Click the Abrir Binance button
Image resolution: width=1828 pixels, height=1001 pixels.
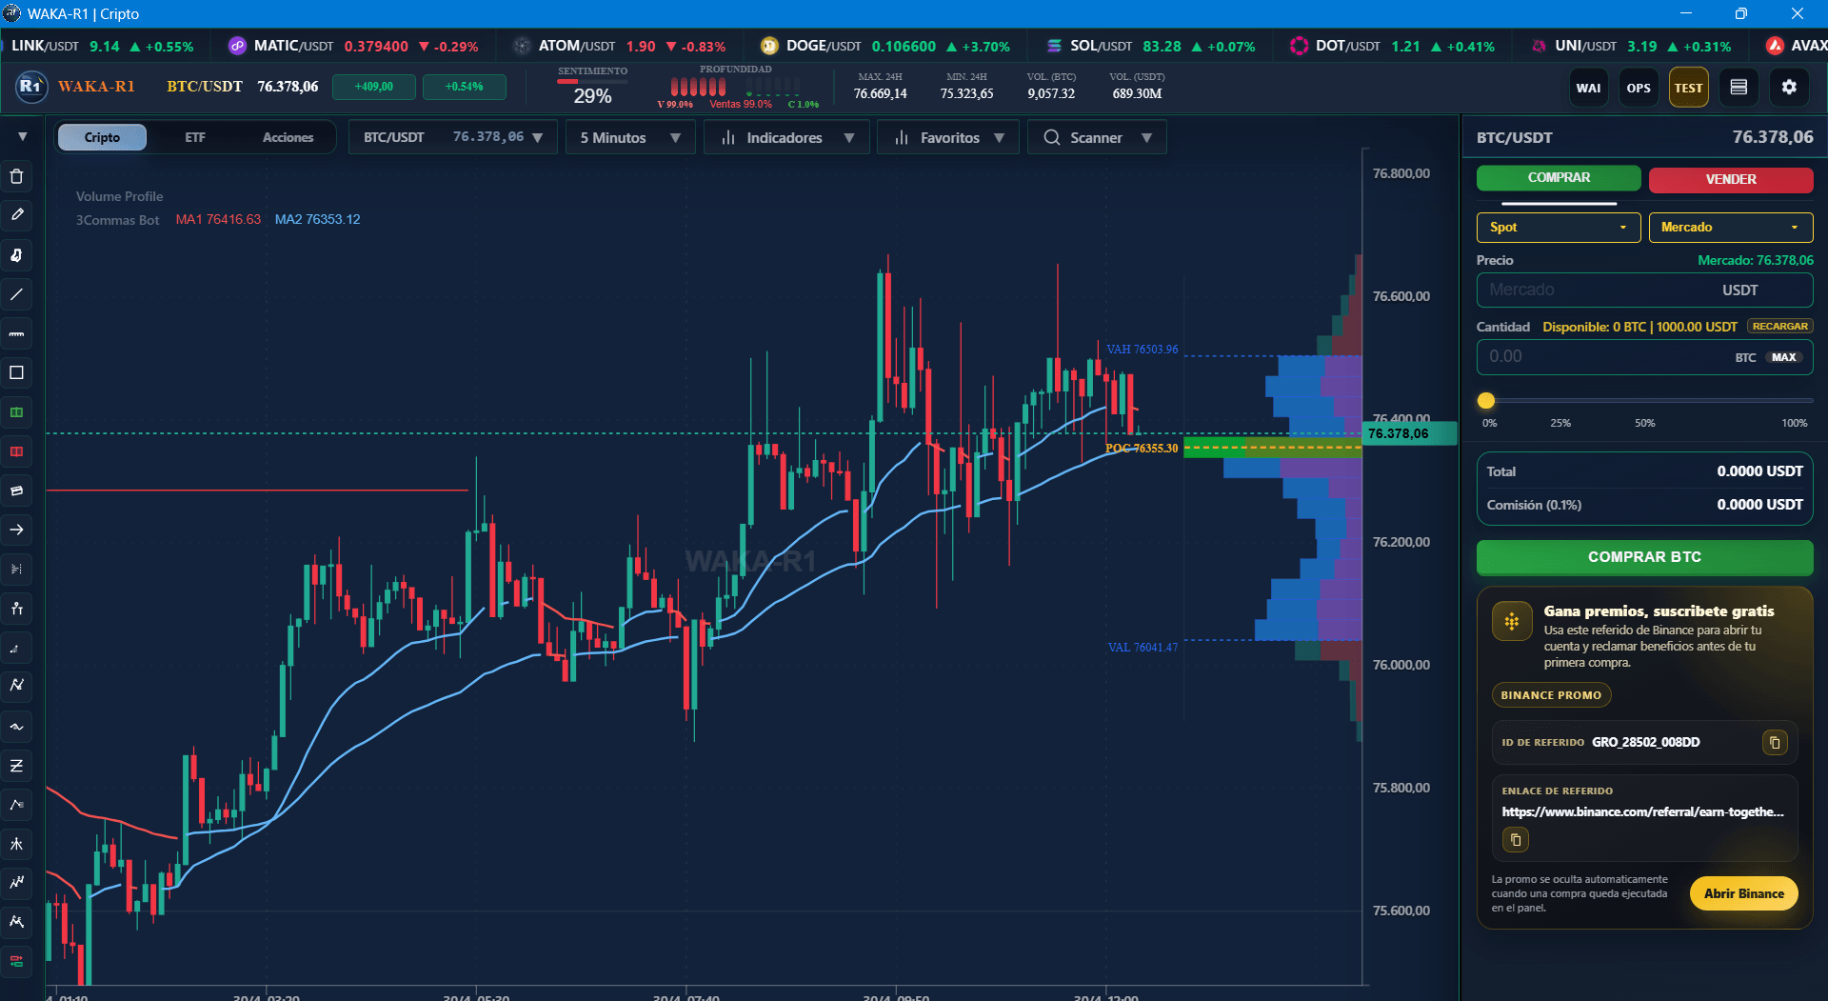tap(1743, 893)
